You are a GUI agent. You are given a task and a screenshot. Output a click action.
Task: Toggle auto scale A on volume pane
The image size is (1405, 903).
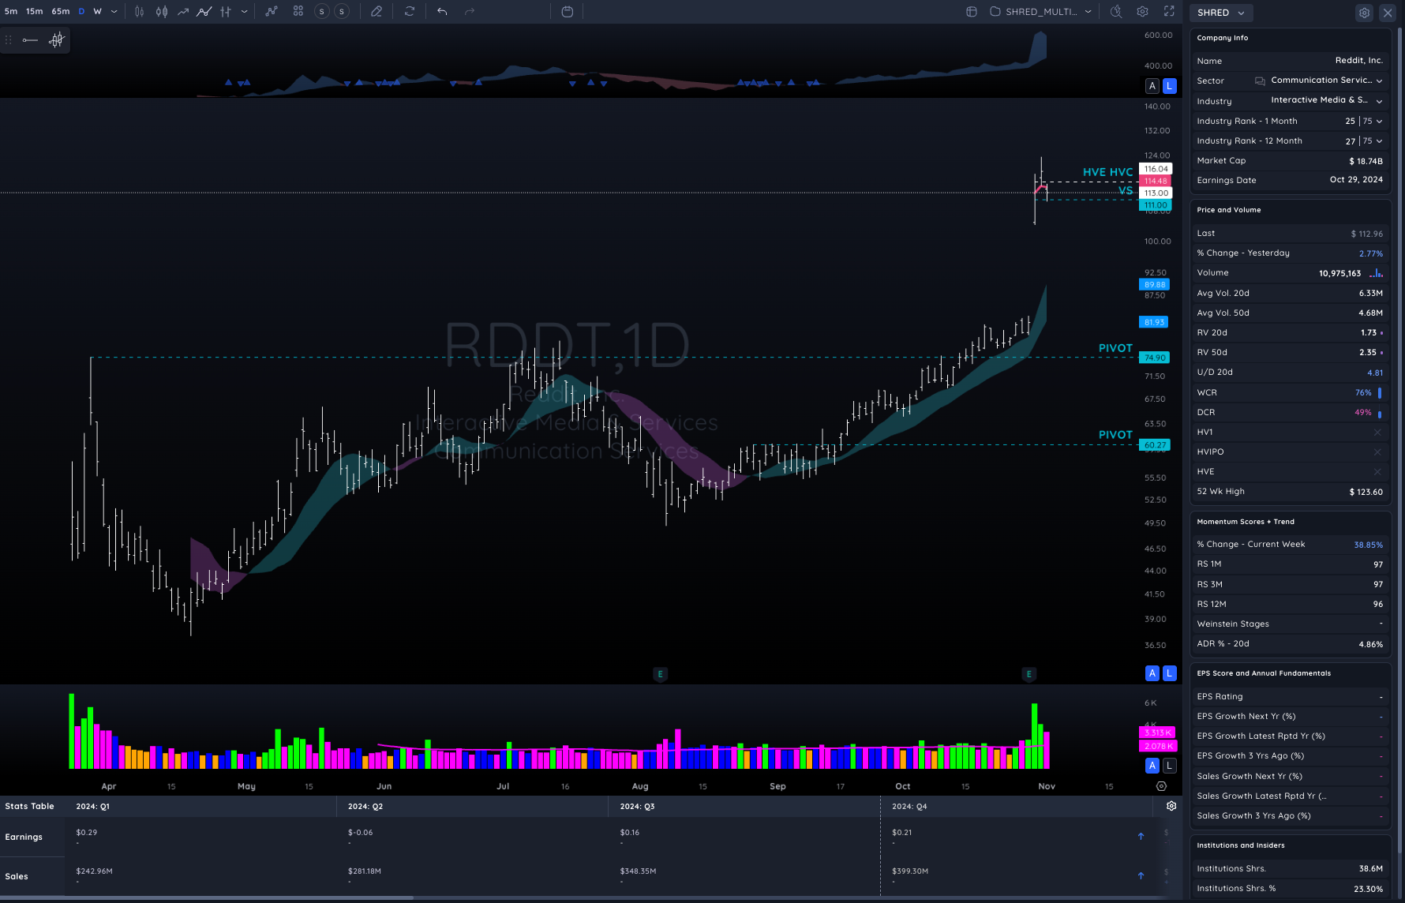point(1152,766)
